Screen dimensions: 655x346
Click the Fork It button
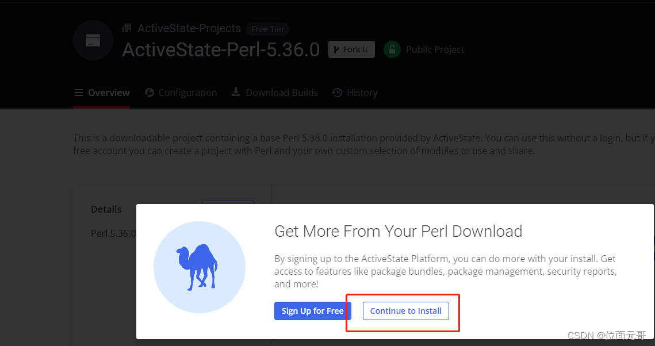(x=351, y=49)
